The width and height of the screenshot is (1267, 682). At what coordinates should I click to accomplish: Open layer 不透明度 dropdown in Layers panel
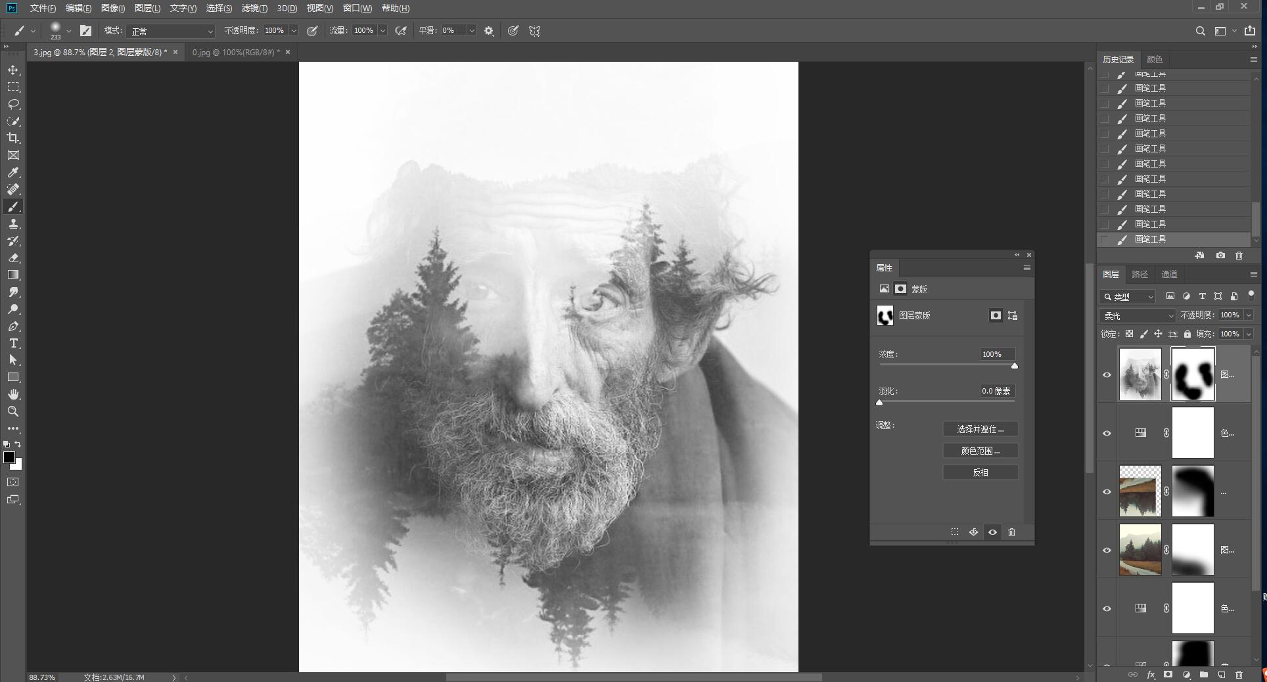coord(1249,315)
